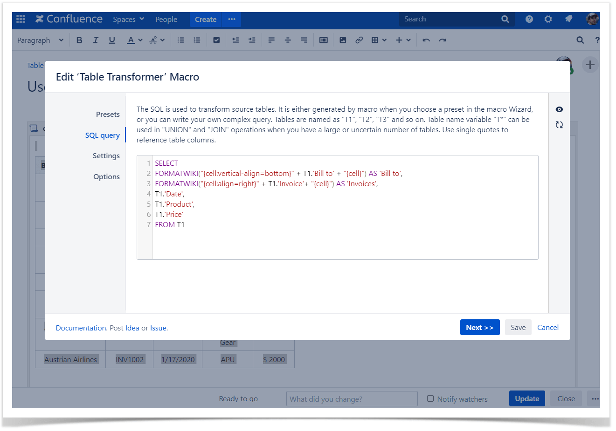Toggle the Notify watchers checkbox
Image resolution: width=616 pixels, height=431 pixels.
click(x=430, y=398)
